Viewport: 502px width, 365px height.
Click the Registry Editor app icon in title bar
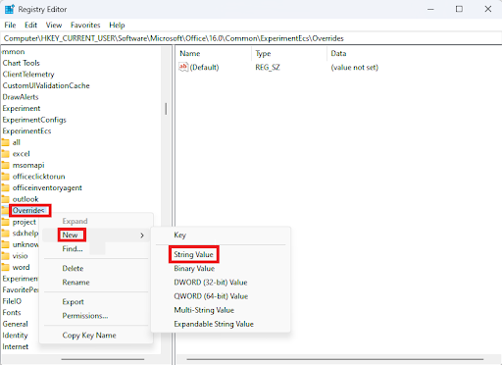(9, 9)
